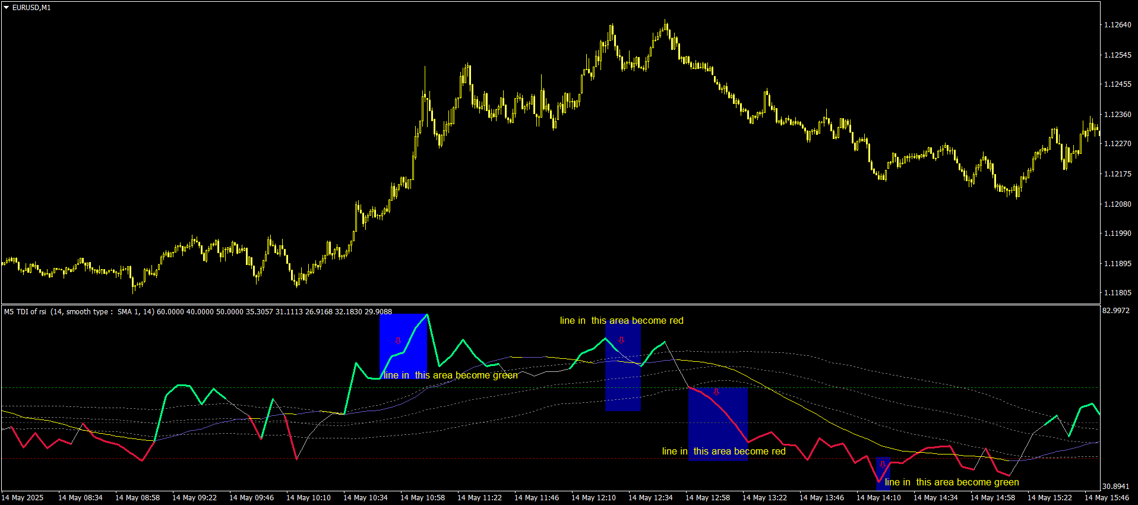Click the 14 May 12:10 time label
The height and width of the screenshot is (505, 1138).
593,498
